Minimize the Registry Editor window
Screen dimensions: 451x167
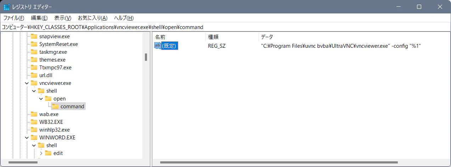pos(399,7)
